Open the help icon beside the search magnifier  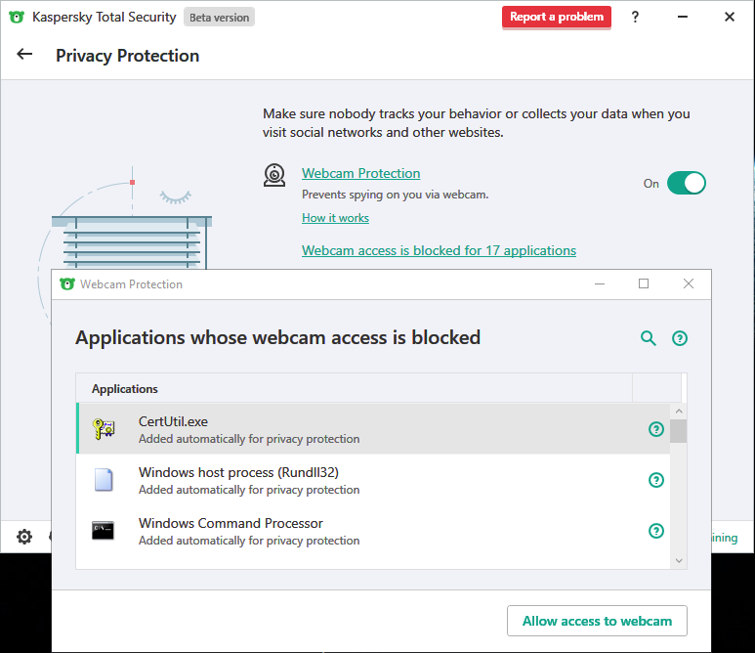[680, 338]
